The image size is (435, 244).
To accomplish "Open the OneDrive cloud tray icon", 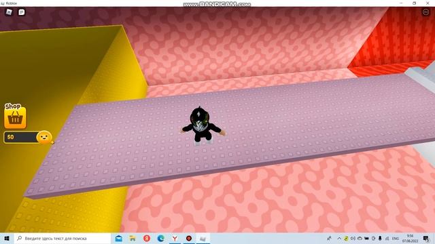I will coord(360,238).
